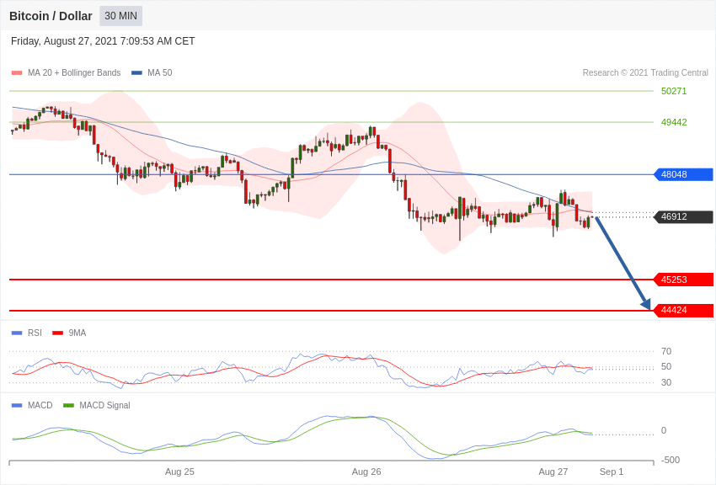This screenshot has height=485, width=716.
Task: Click the black 46912 current price tag
Action: [684, 216]
